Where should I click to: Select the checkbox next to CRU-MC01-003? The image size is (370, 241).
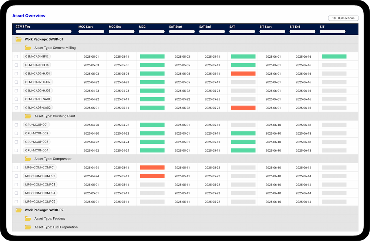pos(16,142)
